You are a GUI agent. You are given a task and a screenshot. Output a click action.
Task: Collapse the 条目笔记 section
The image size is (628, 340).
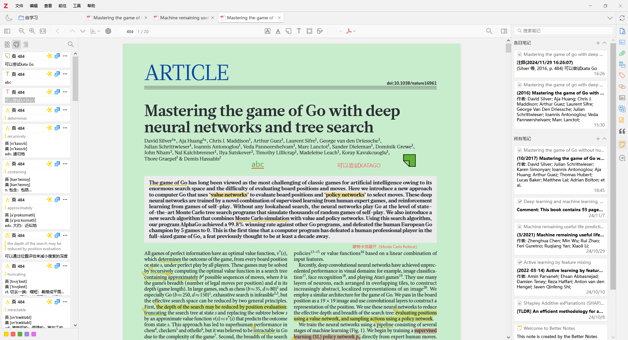604,43
